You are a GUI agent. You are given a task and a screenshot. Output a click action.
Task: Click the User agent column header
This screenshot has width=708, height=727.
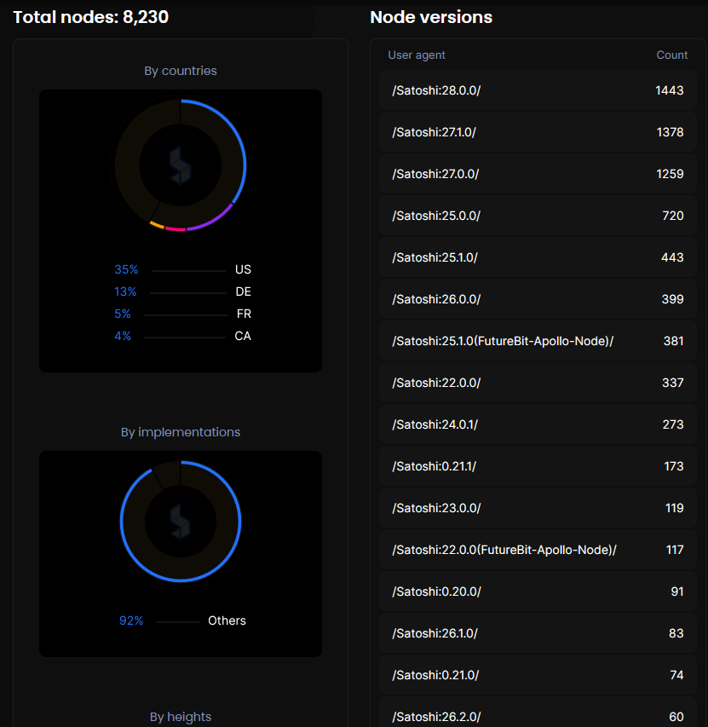click(416, 55)
